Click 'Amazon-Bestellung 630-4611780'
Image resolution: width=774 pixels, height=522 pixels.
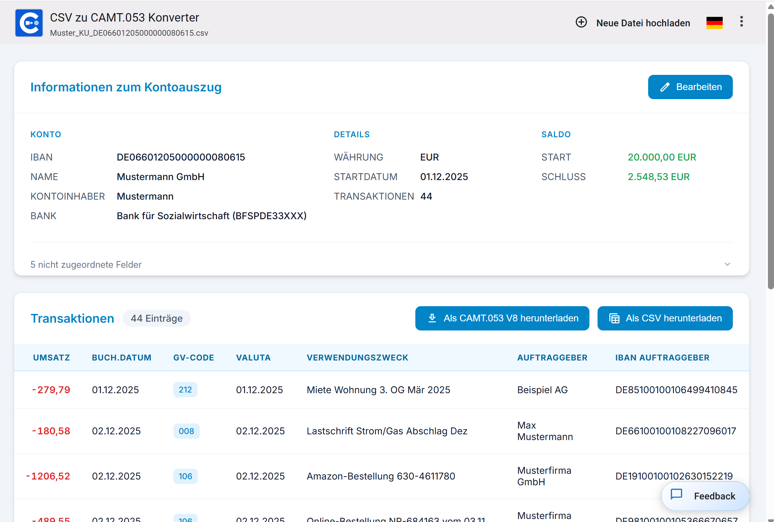click(381, 476)
